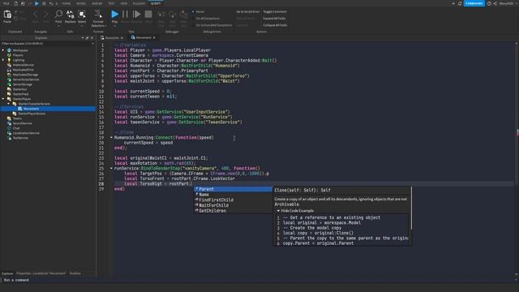This screenshot has height=292, width=519.
Task: Click Expand All Folds
Action: (274, 19)
